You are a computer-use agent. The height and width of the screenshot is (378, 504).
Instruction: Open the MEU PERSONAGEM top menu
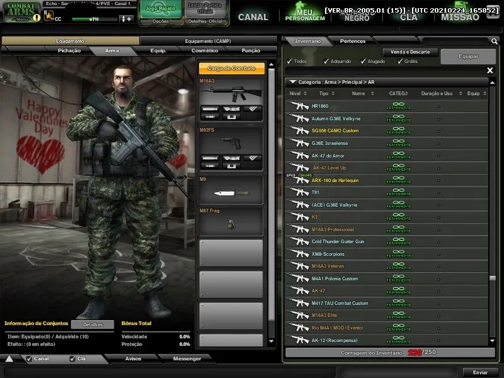pyautogui.click(x=305, y=15)
